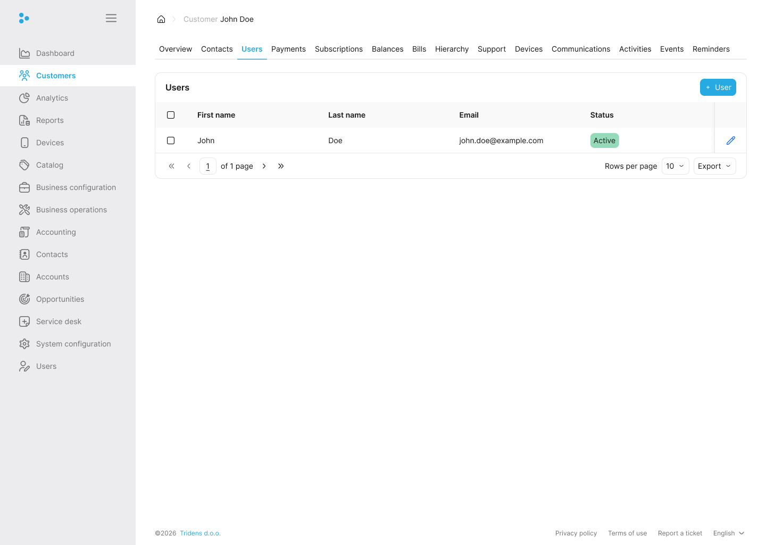Check the select-all checkbox in the table header
The width and height of the screenshot is (766, 545).
click(x=171, y=115)
